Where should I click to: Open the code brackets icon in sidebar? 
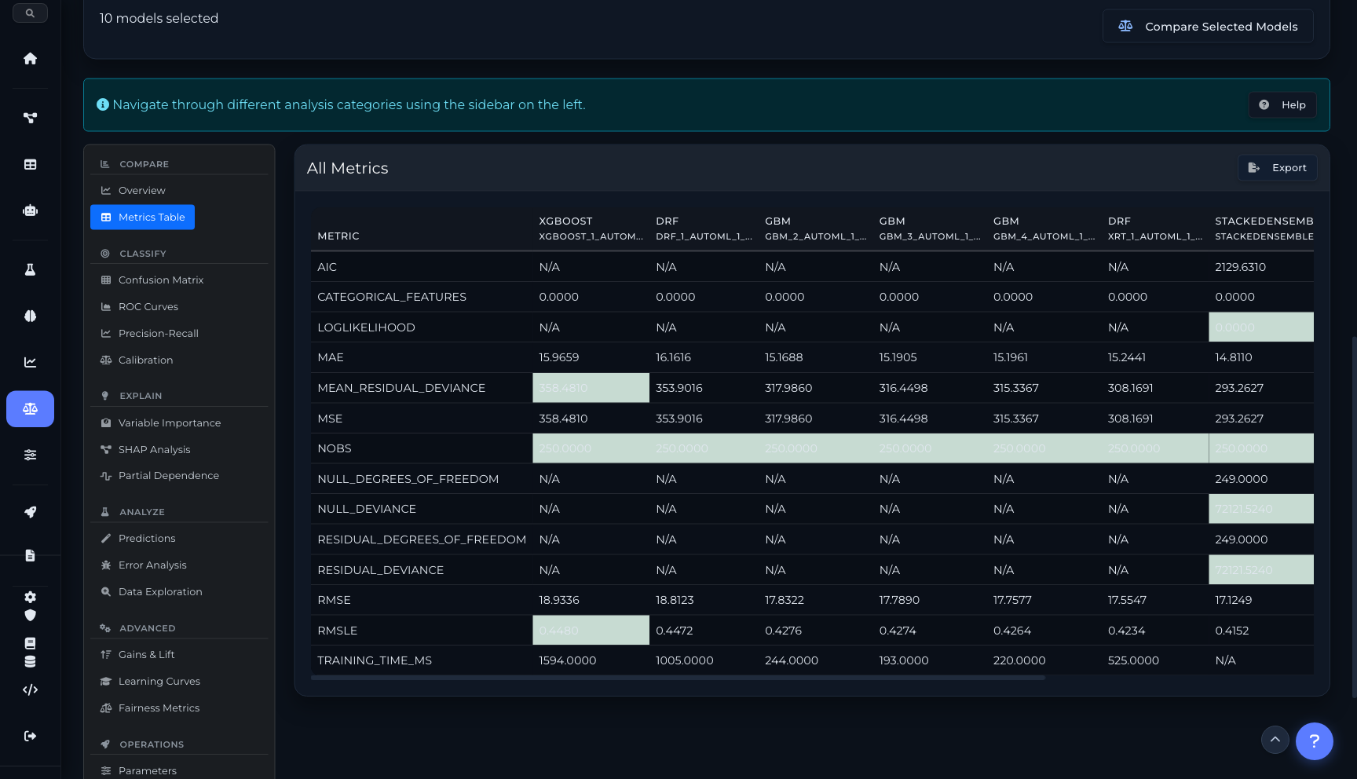(x=30, y=689)
